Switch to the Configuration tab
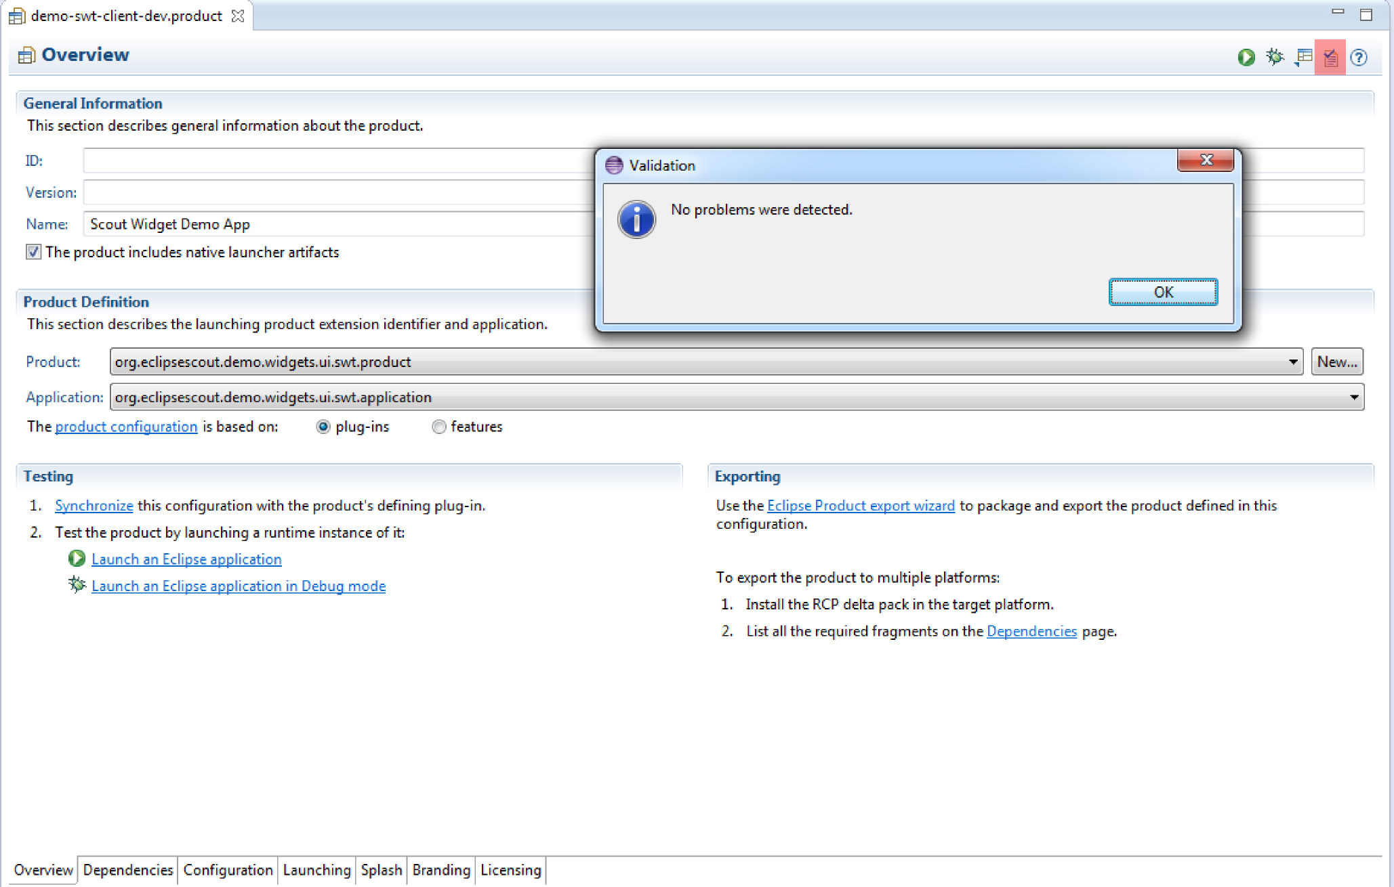This screenshot has height=887, width=1394. coord(228,869)
